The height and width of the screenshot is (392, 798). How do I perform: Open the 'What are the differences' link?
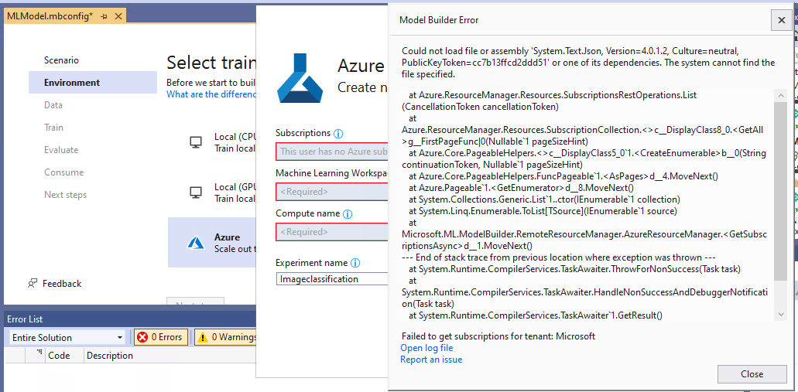pos(212,94)
